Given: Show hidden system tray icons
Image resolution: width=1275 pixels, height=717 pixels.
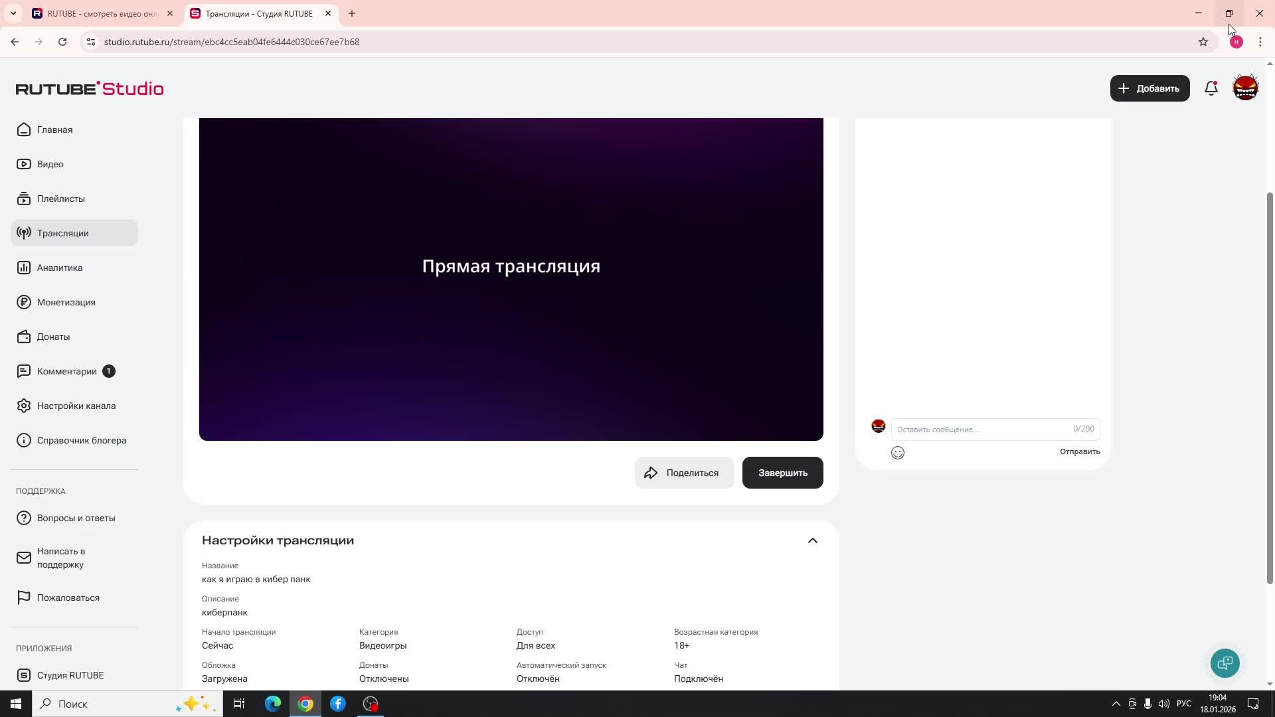Looking at the screenshot, I should click(1116, 704).
